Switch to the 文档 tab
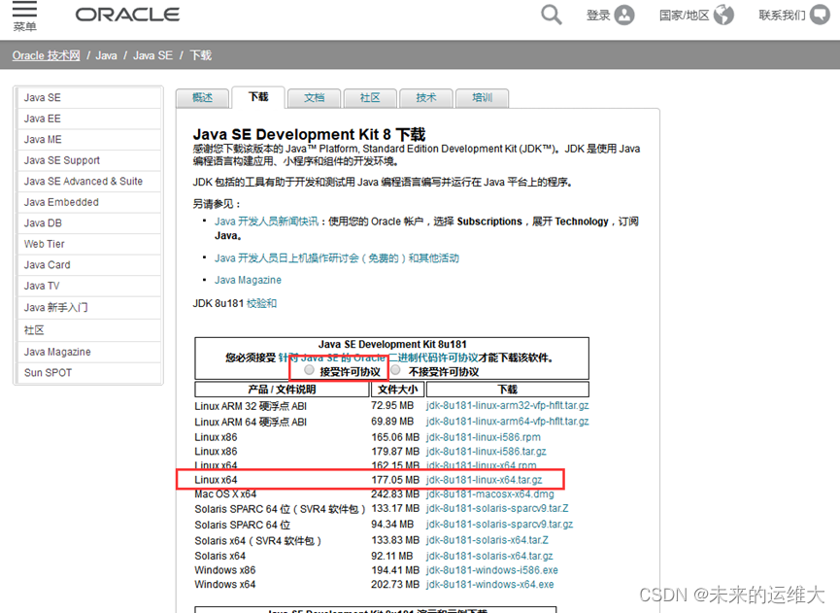The width and height of the screenshot is (840, 613). [x=314, y=98]
